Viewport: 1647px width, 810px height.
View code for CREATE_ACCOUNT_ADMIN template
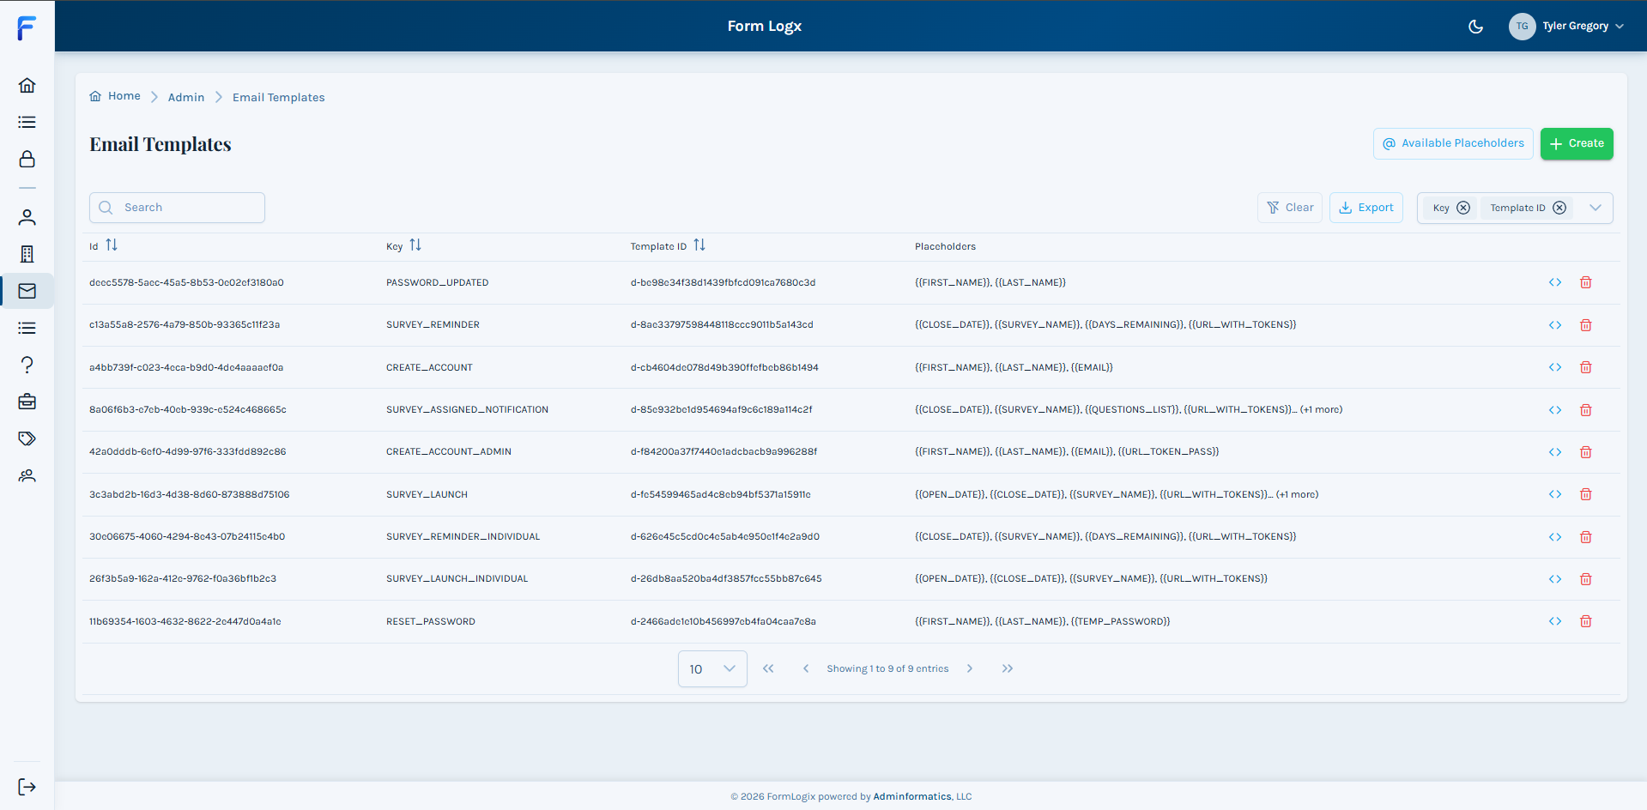coord(1555,452)
